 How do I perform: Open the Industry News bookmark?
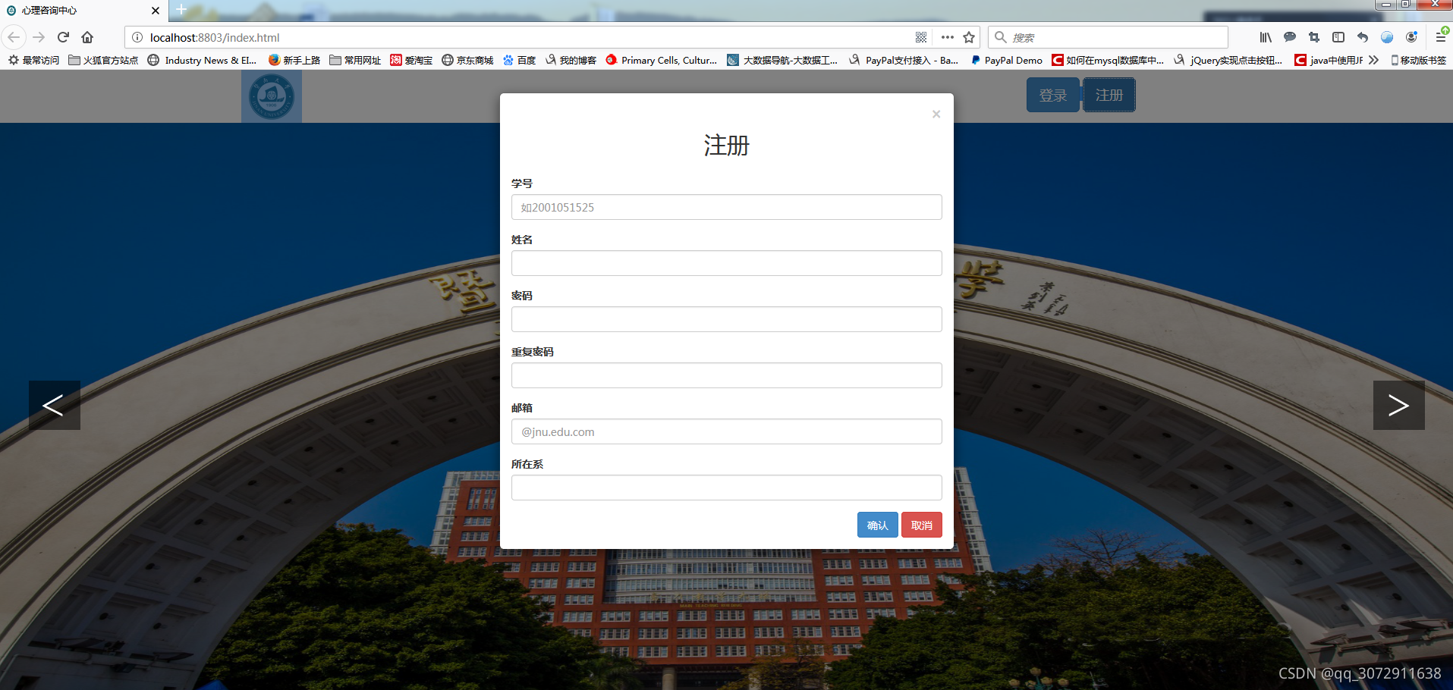coord(202,60)
